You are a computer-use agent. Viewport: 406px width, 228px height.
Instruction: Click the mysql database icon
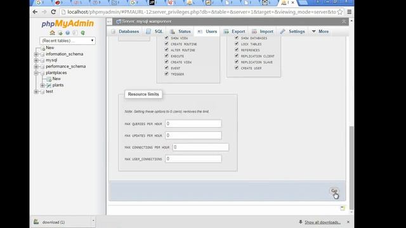tap(43, 61)
